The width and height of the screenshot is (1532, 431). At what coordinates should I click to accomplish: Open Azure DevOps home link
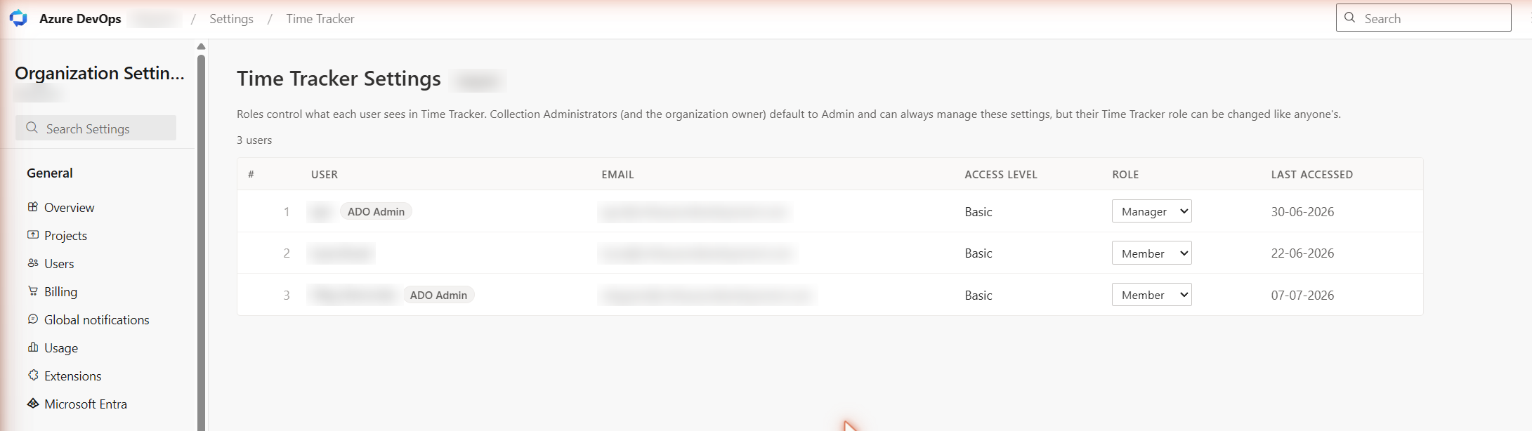coord(80,19)
